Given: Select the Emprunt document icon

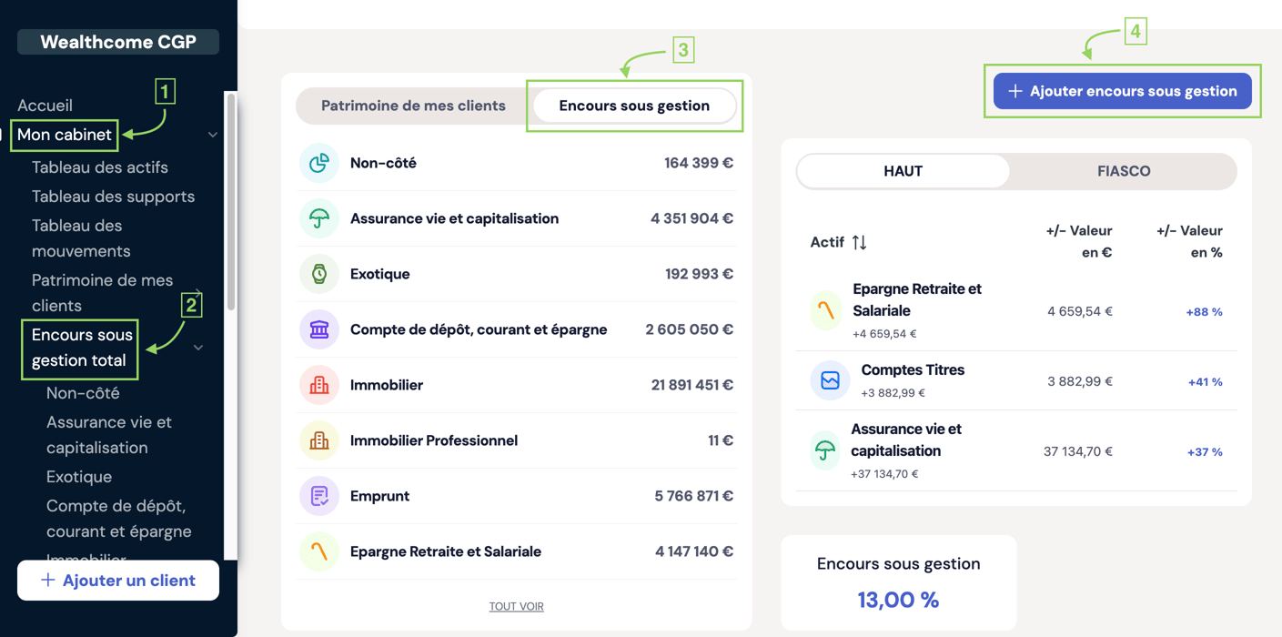Looking at the screenshot, I should [x=320, y=495].
